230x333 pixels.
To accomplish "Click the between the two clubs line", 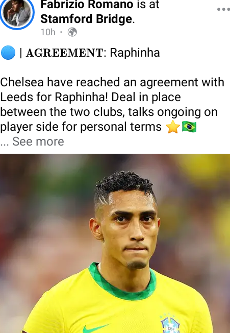I will pos(109,112).
